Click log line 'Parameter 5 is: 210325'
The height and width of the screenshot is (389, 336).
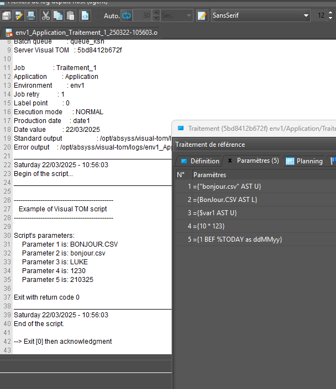[57, 280]
